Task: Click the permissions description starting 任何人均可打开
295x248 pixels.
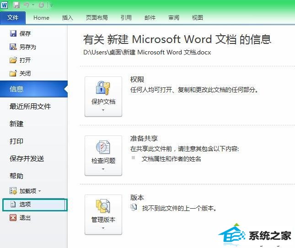Action: coord(194,90)
